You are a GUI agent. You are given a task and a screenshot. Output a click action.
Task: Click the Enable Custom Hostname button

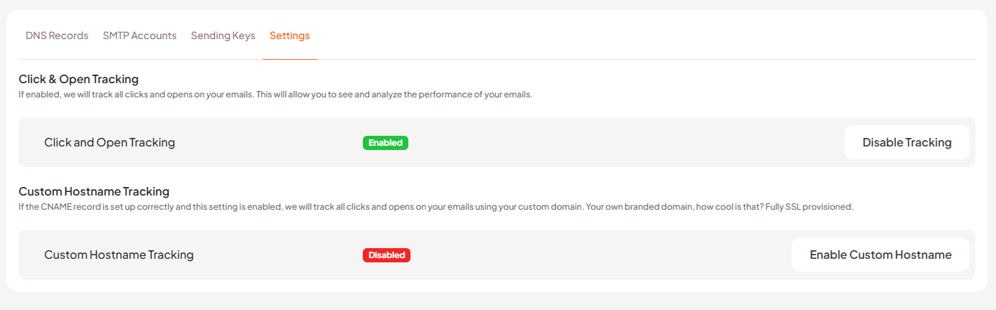click(880, 255)
